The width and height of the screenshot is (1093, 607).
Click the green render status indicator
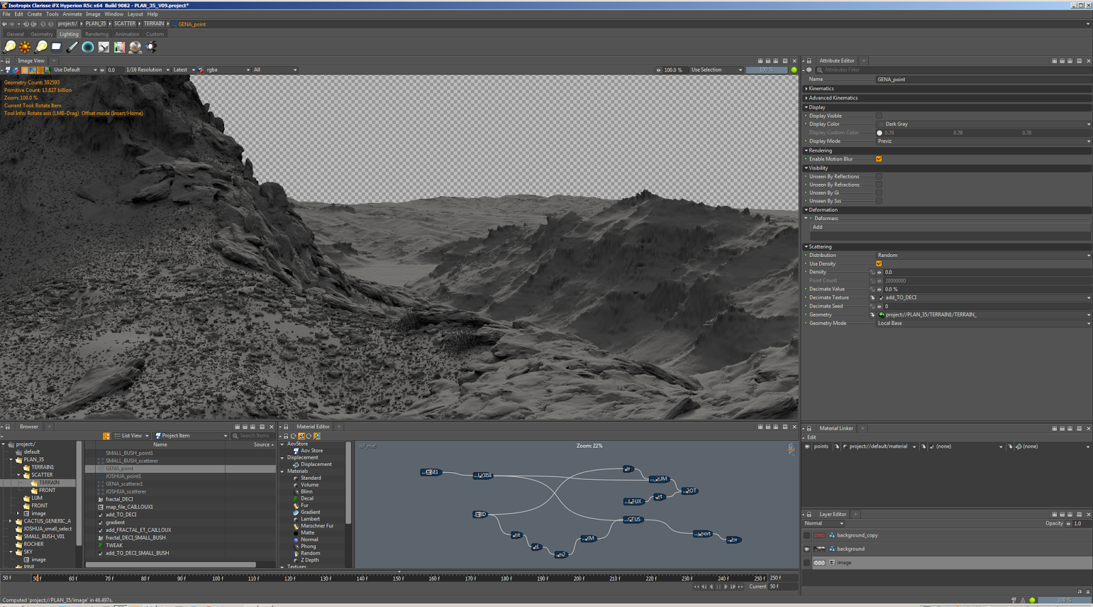click(794, 70)
